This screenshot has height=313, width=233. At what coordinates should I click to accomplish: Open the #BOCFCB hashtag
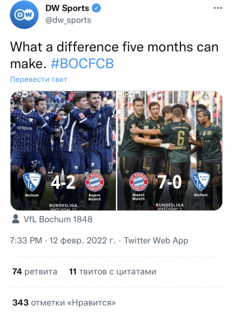[82, 63]
